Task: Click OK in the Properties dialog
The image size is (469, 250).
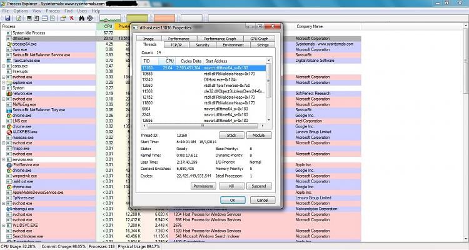Action: tap(233, 200)
